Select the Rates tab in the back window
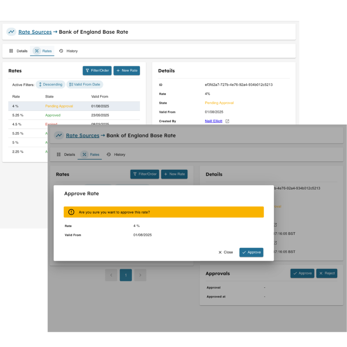The height and width of the screenshot is (347, 347). pyautogui.click(x=42, y=51)
